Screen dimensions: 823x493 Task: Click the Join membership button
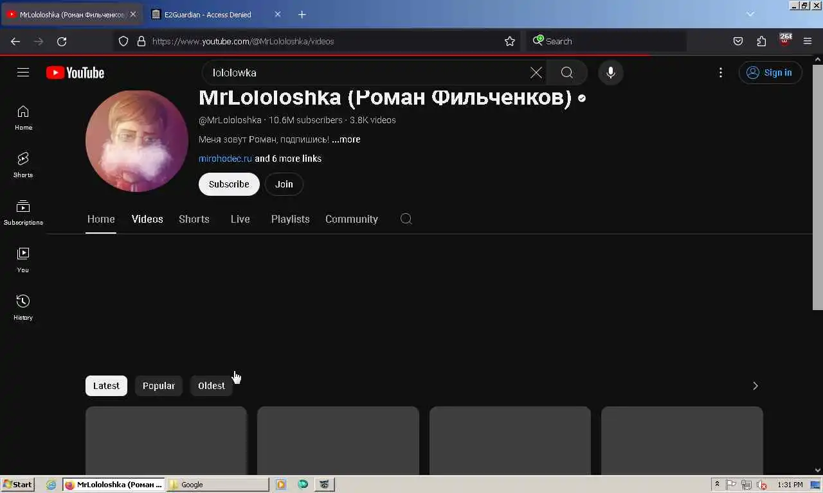click(284, 184)
